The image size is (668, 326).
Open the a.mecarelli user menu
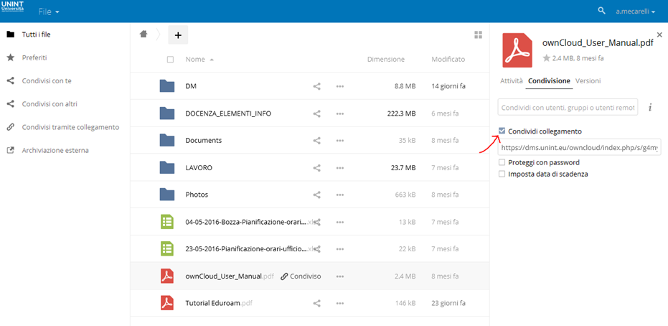635,12
